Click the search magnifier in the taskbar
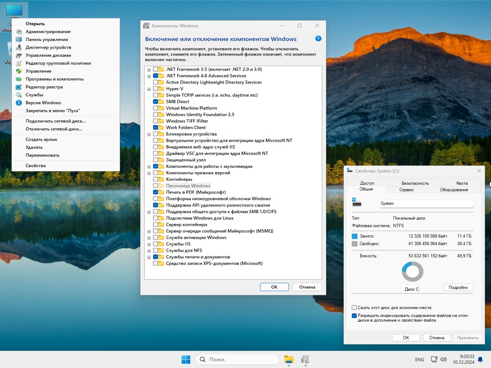The width and height of the screenshot is (491, 368). (203, 359)
